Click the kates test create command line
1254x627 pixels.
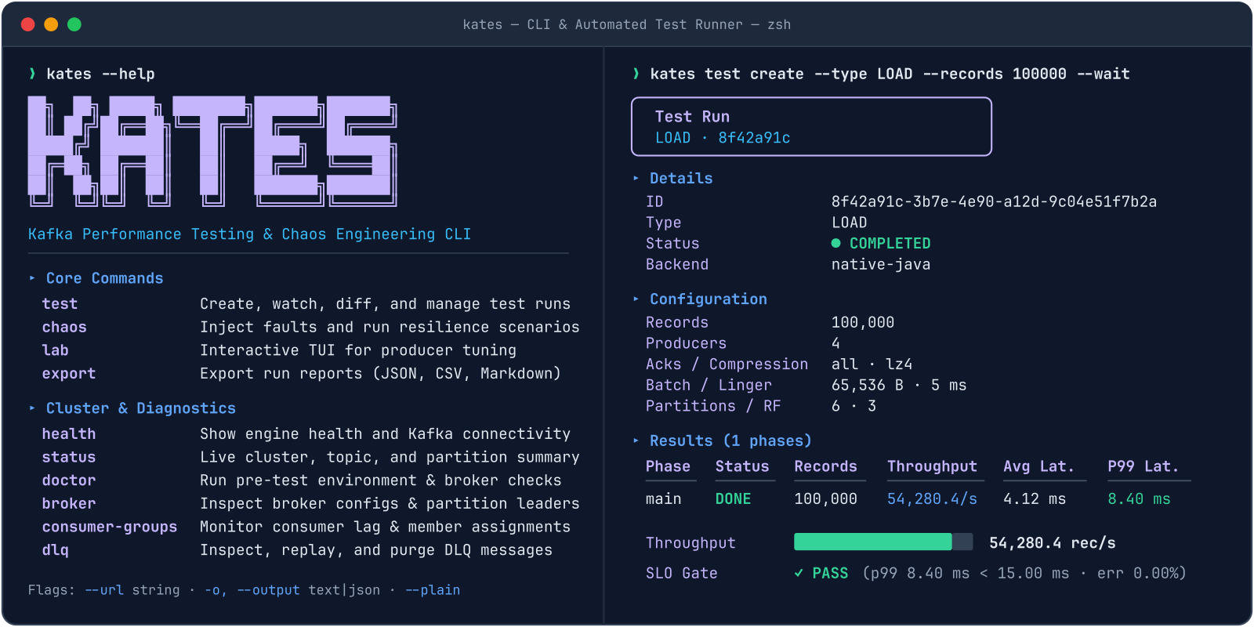click(890, 74)
